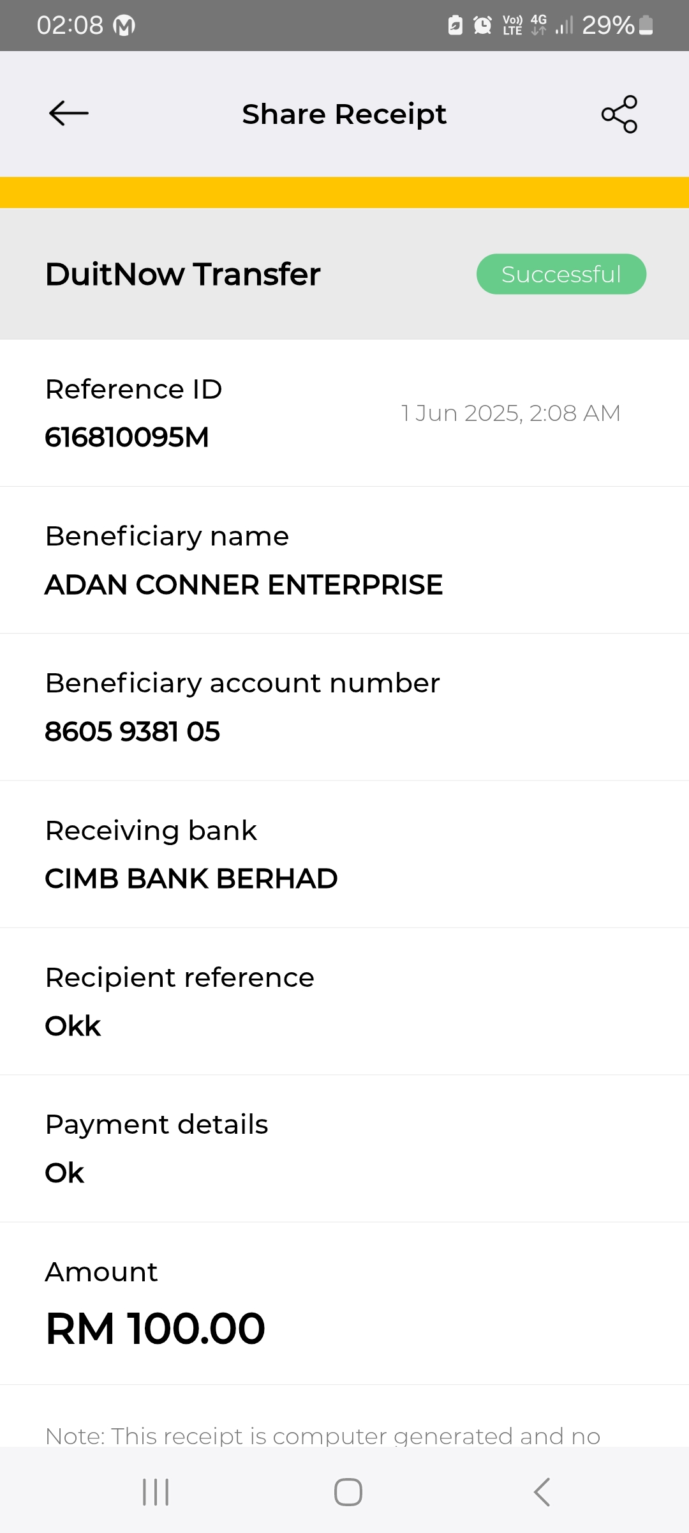The width and height of the screenshot is (689, 1533).
Task: Tap the share icon in header
Action: click(619, 114)
